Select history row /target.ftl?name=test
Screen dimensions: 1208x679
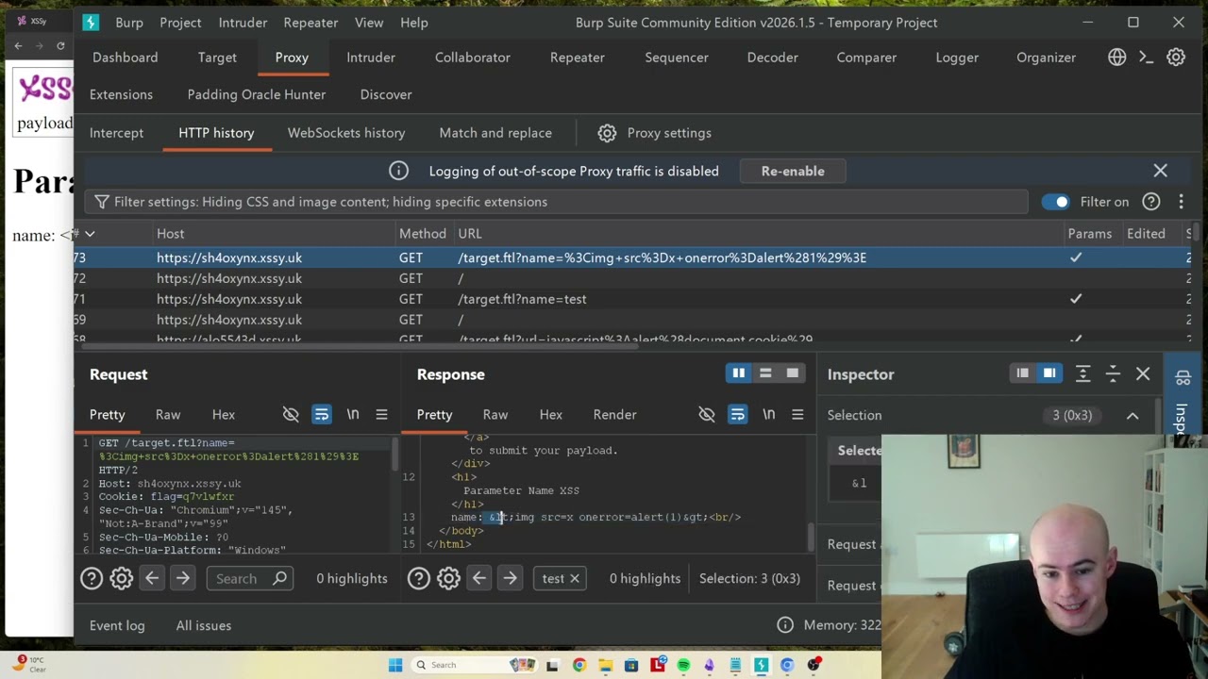(632, 299)
